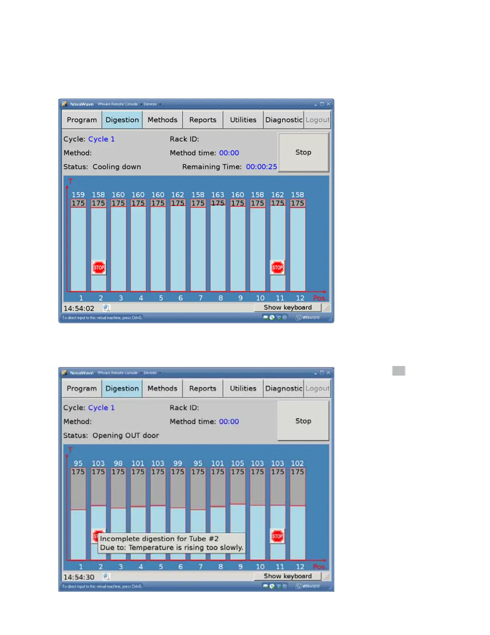
Task: Open the Diagnostic tab in the Opening OUT door window
Action: 283,388
